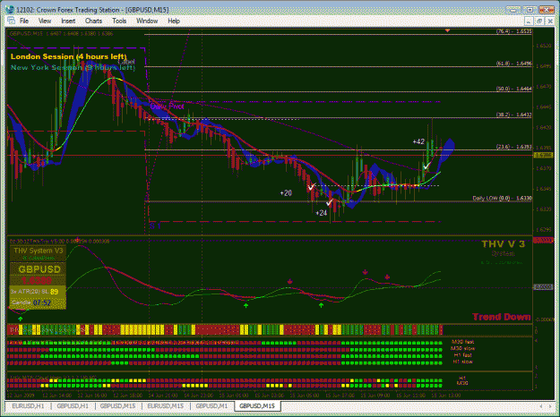
Task: Click the 'H1 fast' row label
Action: [x=462, y=355]
